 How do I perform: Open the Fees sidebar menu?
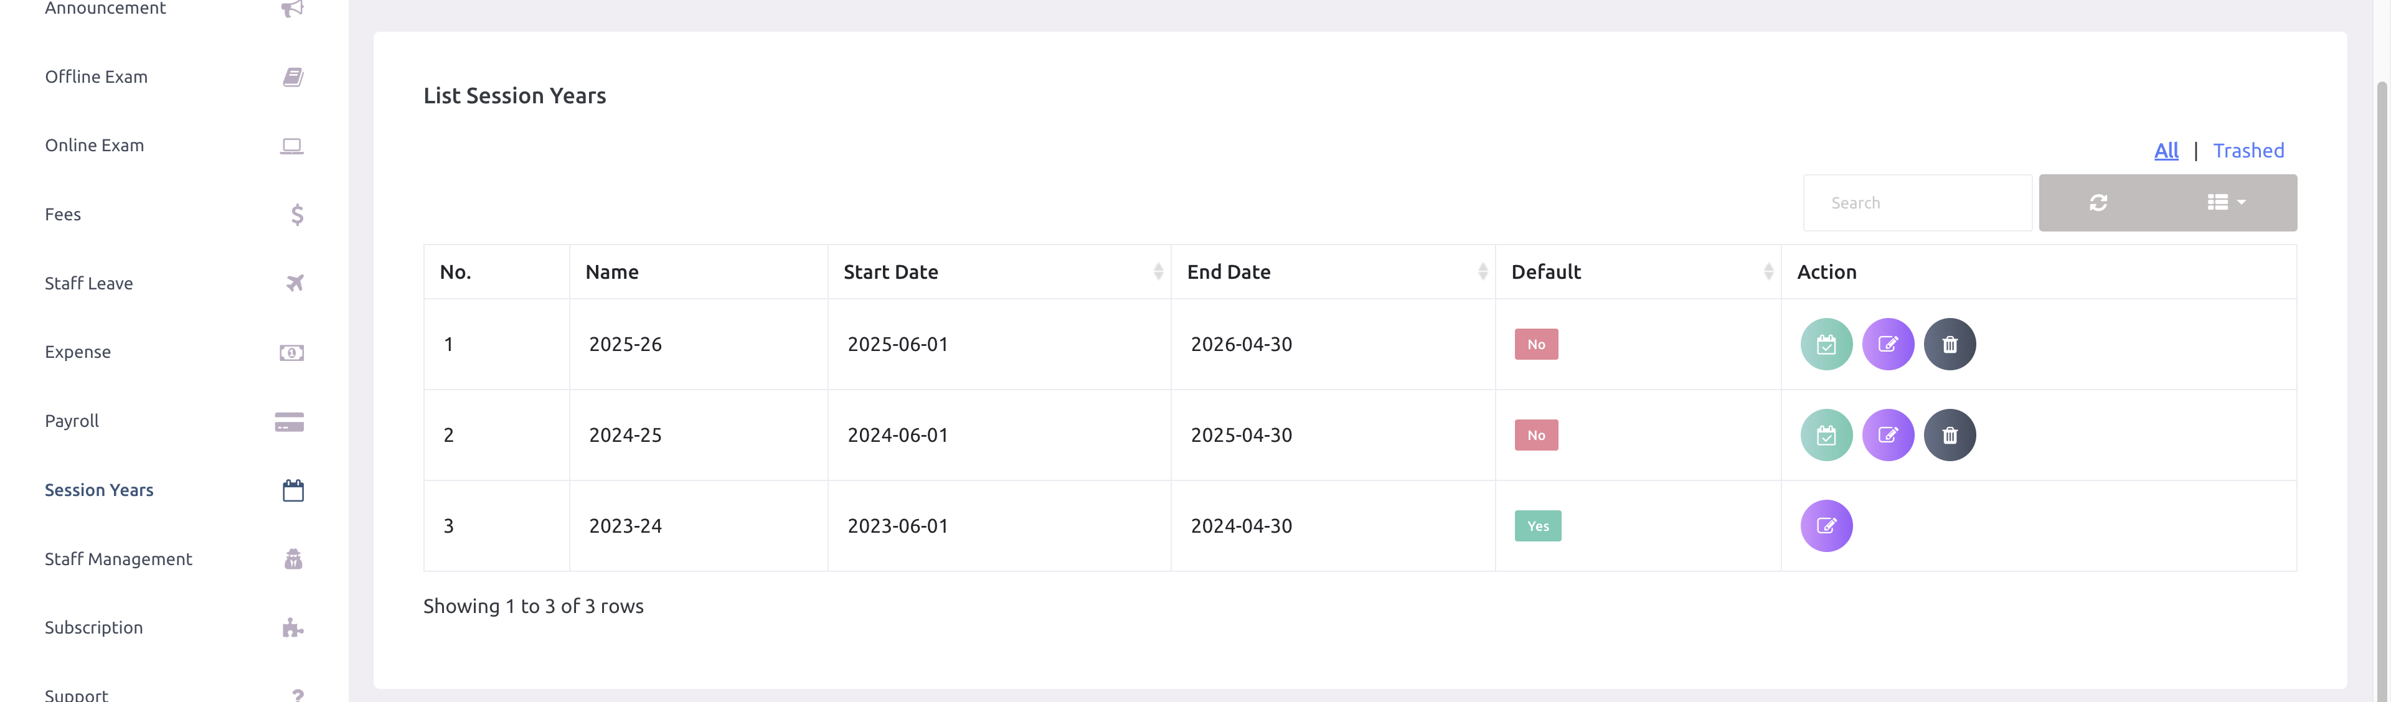[63, 214]
